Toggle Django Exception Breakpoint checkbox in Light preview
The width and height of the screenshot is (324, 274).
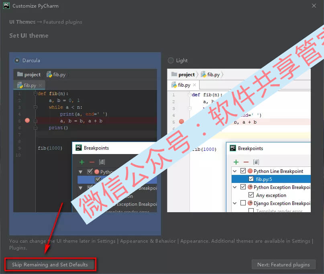click(243, 203)
